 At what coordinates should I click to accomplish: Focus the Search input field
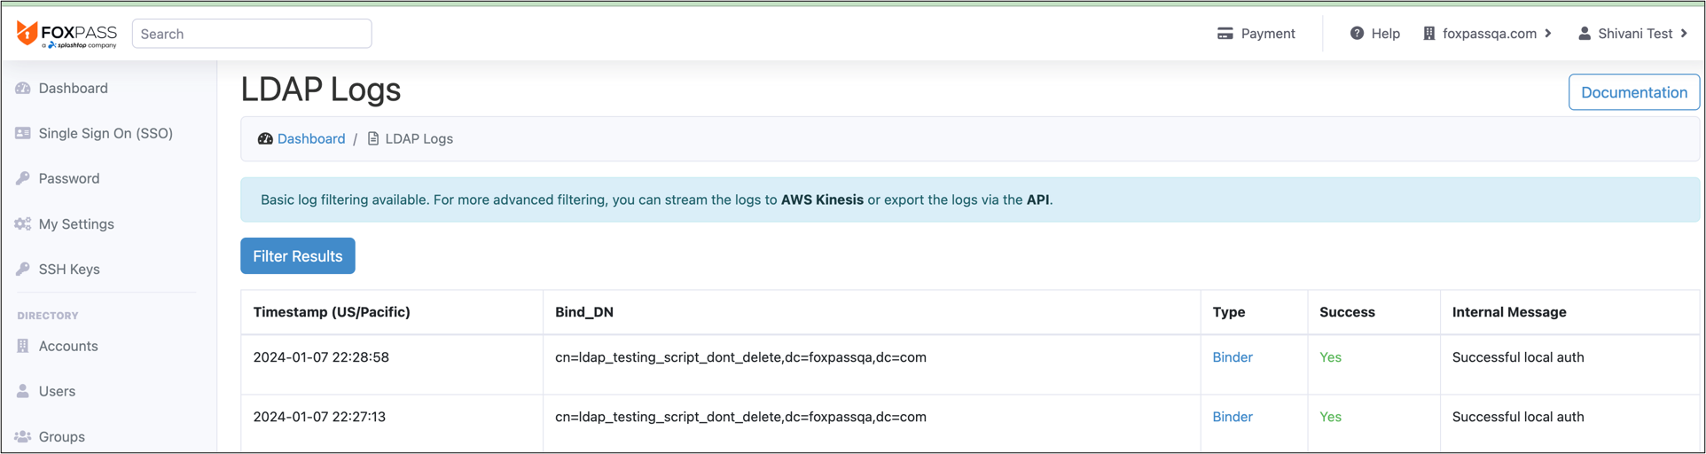pyautogui.click(x=252, y=34)
